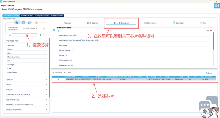The height and width of the screenshot is (118, 220).
Task: Open the filter search combo box dropdown
Action: click(x=35, y=35)
